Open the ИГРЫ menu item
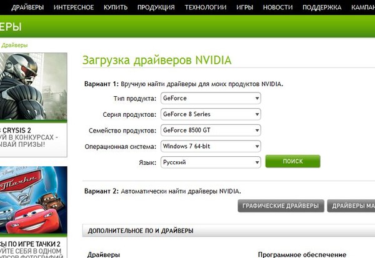This screenshot has width=375, height=258. (x=244, y=7)
